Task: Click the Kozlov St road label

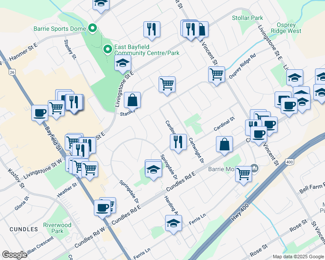Action: [17, 178]
